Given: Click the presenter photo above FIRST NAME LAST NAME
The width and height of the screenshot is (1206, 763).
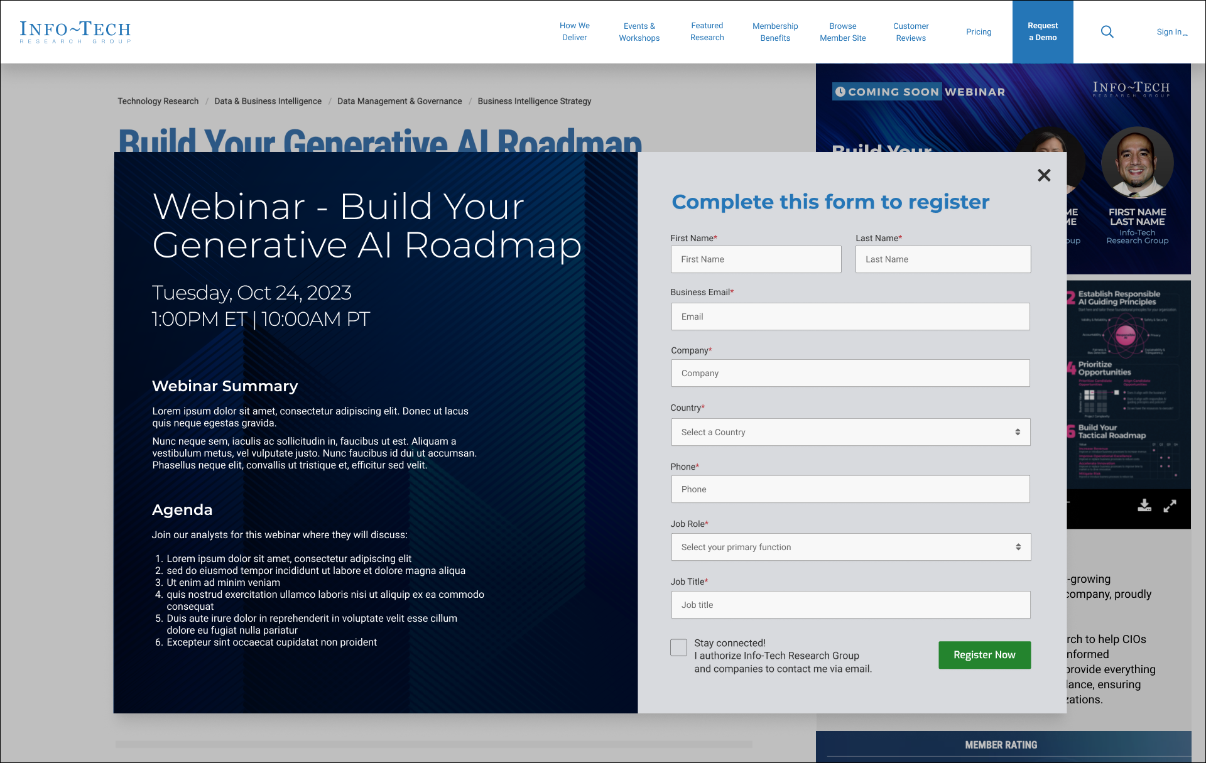Looking at the screenshot, I should (x=1137, y=163).
